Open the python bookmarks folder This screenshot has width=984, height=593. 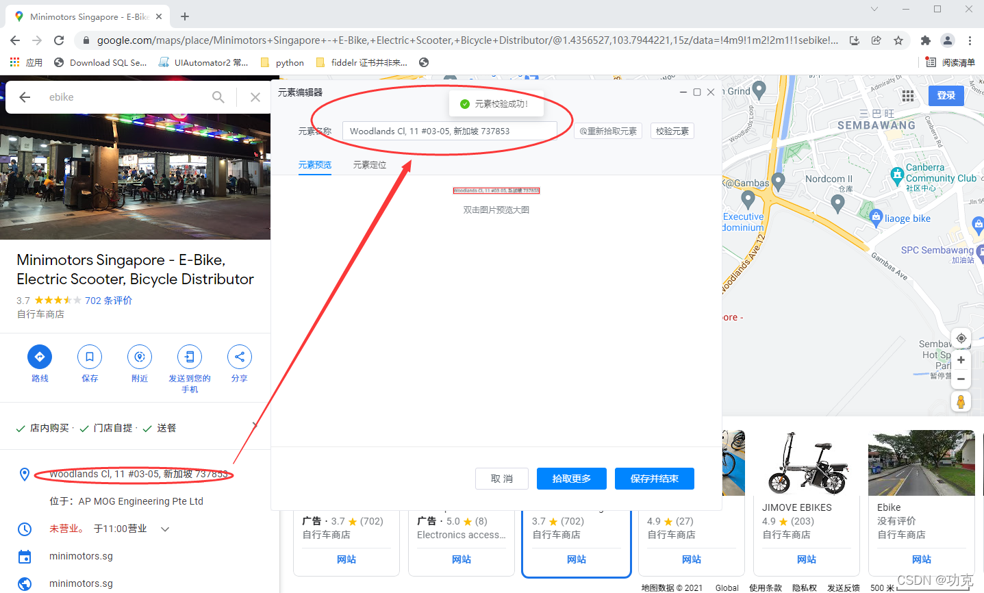pyautogui.click(x=283, y=62)
